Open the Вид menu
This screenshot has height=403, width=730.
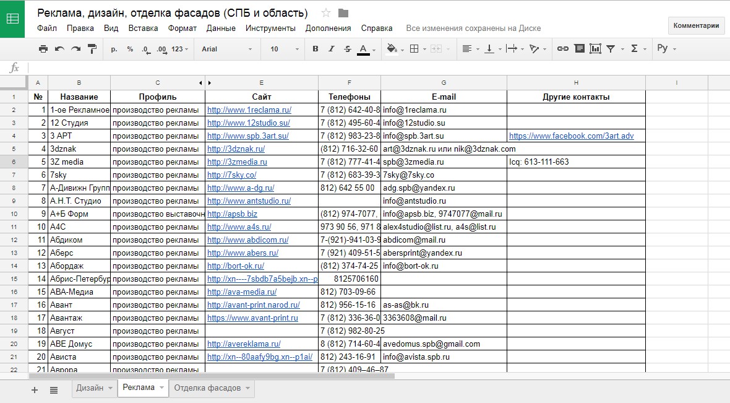click(111, 28)
